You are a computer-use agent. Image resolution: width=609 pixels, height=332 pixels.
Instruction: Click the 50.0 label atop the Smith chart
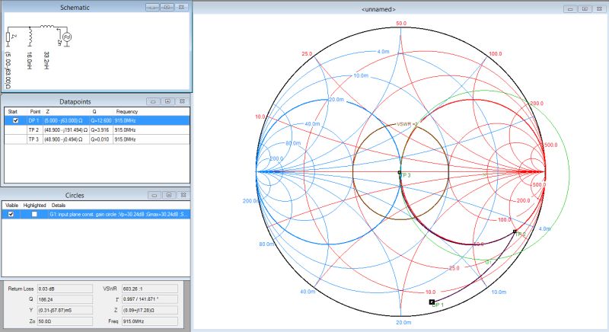click(401, 24)
